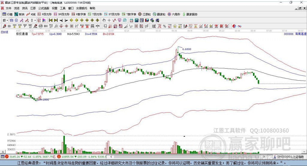Open the 窗口 menu
The height and width of the screenshot is (166, 307).
tap(71, 8)
